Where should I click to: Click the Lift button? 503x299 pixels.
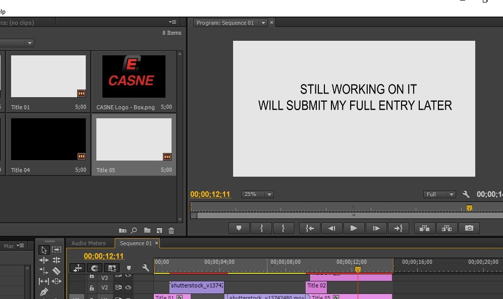424,228
